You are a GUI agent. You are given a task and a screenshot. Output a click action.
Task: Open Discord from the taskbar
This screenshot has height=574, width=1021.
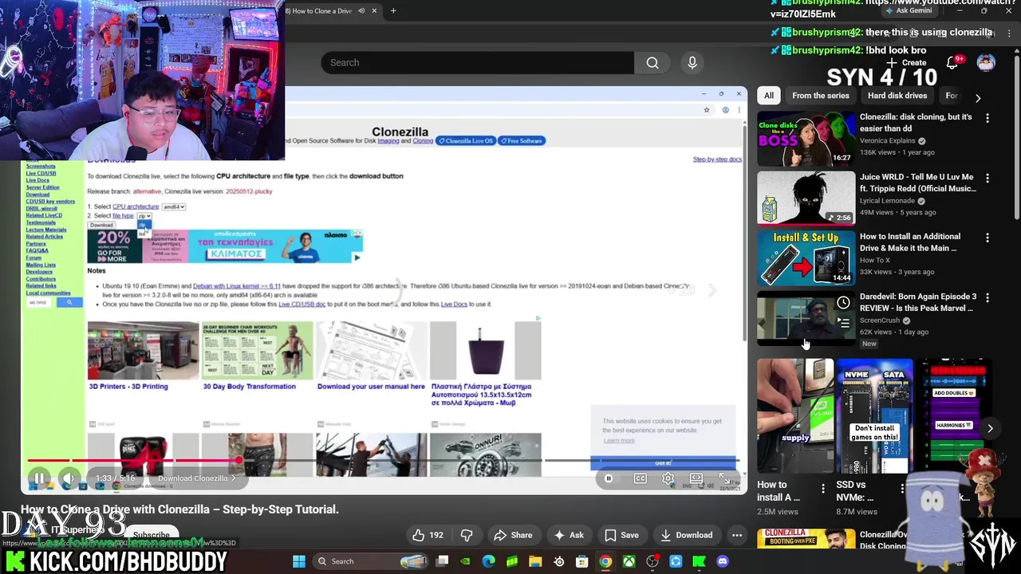click(x=723, y=561)
